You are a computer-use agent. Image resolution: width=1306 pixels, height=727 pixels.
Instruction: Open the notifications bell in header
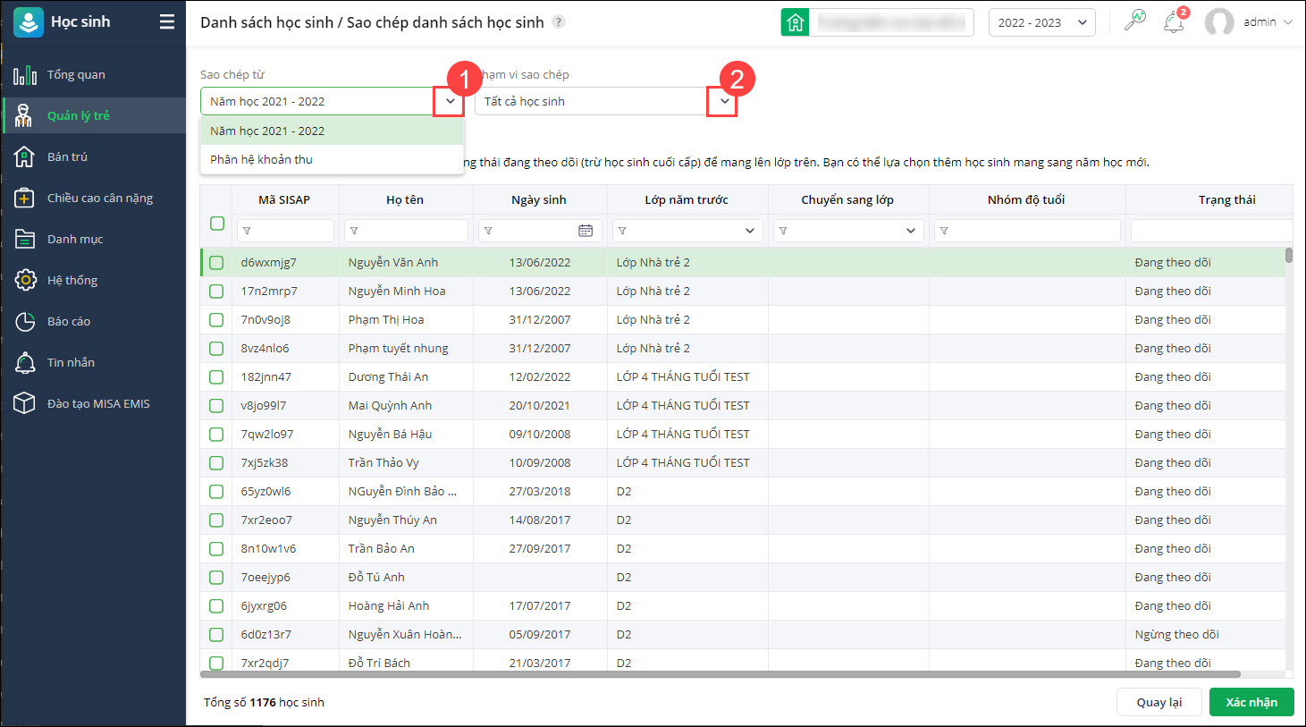coord(1175,22)
